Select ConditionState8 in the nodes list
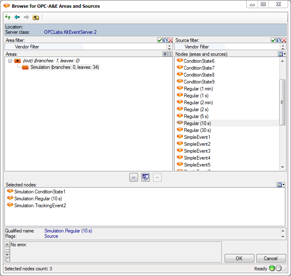 (199, 75)
